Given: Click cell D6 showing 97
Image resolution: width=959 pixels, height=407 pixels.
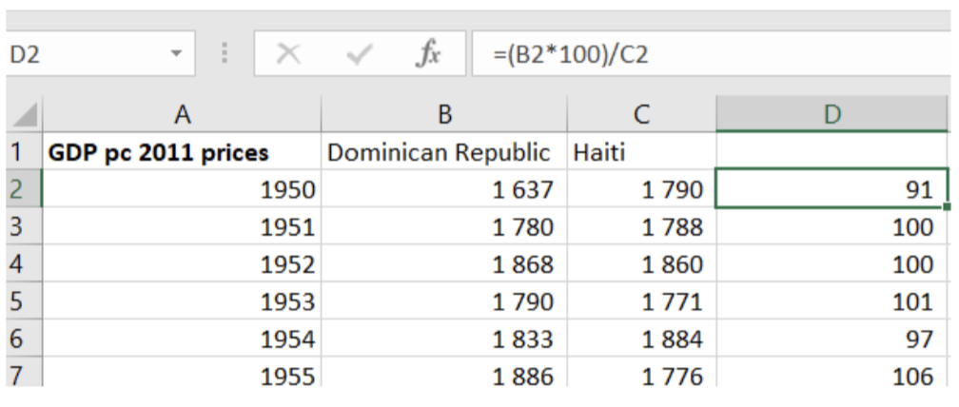Looking at the screenshot, I should click(832, 339).
